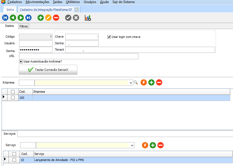Click Sair do Sistema menu
The height and width of the screenshot is (166, 233).
point(124,2)
